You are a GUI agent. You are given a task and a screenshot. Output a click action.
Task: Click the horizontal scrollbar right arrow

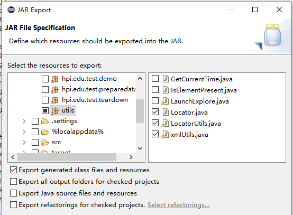coord(131,157)
